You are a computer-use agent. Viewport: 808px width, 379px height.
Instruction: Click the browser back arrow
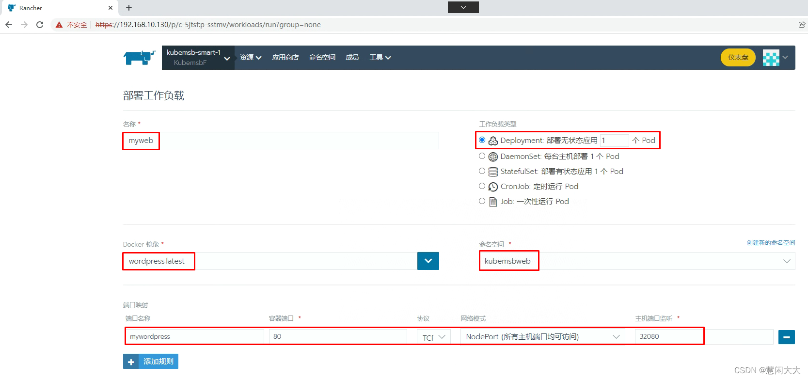(9, 25)
